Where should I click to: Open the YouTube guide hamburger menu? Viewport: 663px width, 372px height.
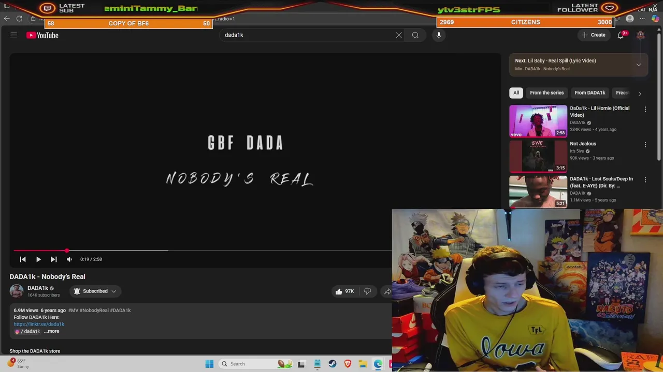(x=14, y=35)
